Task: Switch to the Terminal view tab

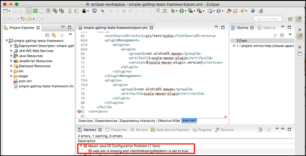Action: (224, 130)
